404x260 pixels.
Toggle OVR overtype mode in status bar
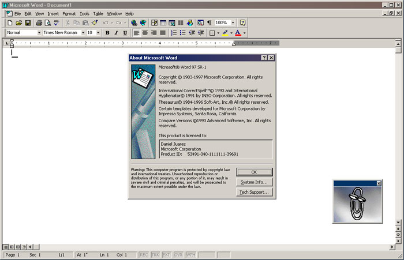tap(178, 255)
